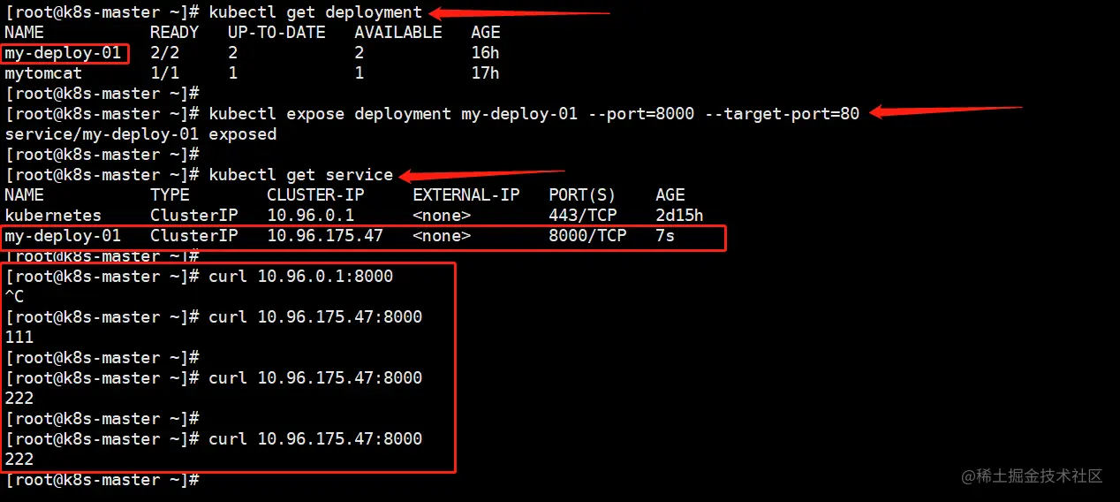The height and width of the screenshot is (502, 1120).
Task: Click the 2/2 ready value
Action: coord(164,53)
